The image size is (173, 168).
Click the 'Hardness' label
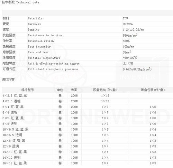tap(34, 24)
